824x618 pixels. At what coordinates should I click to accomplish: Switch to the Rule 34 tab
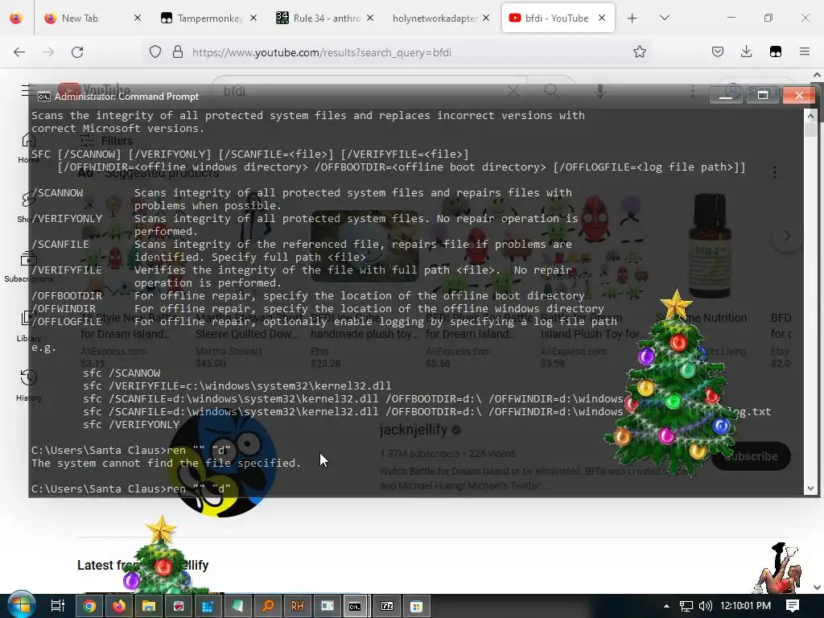coord(327,19)
